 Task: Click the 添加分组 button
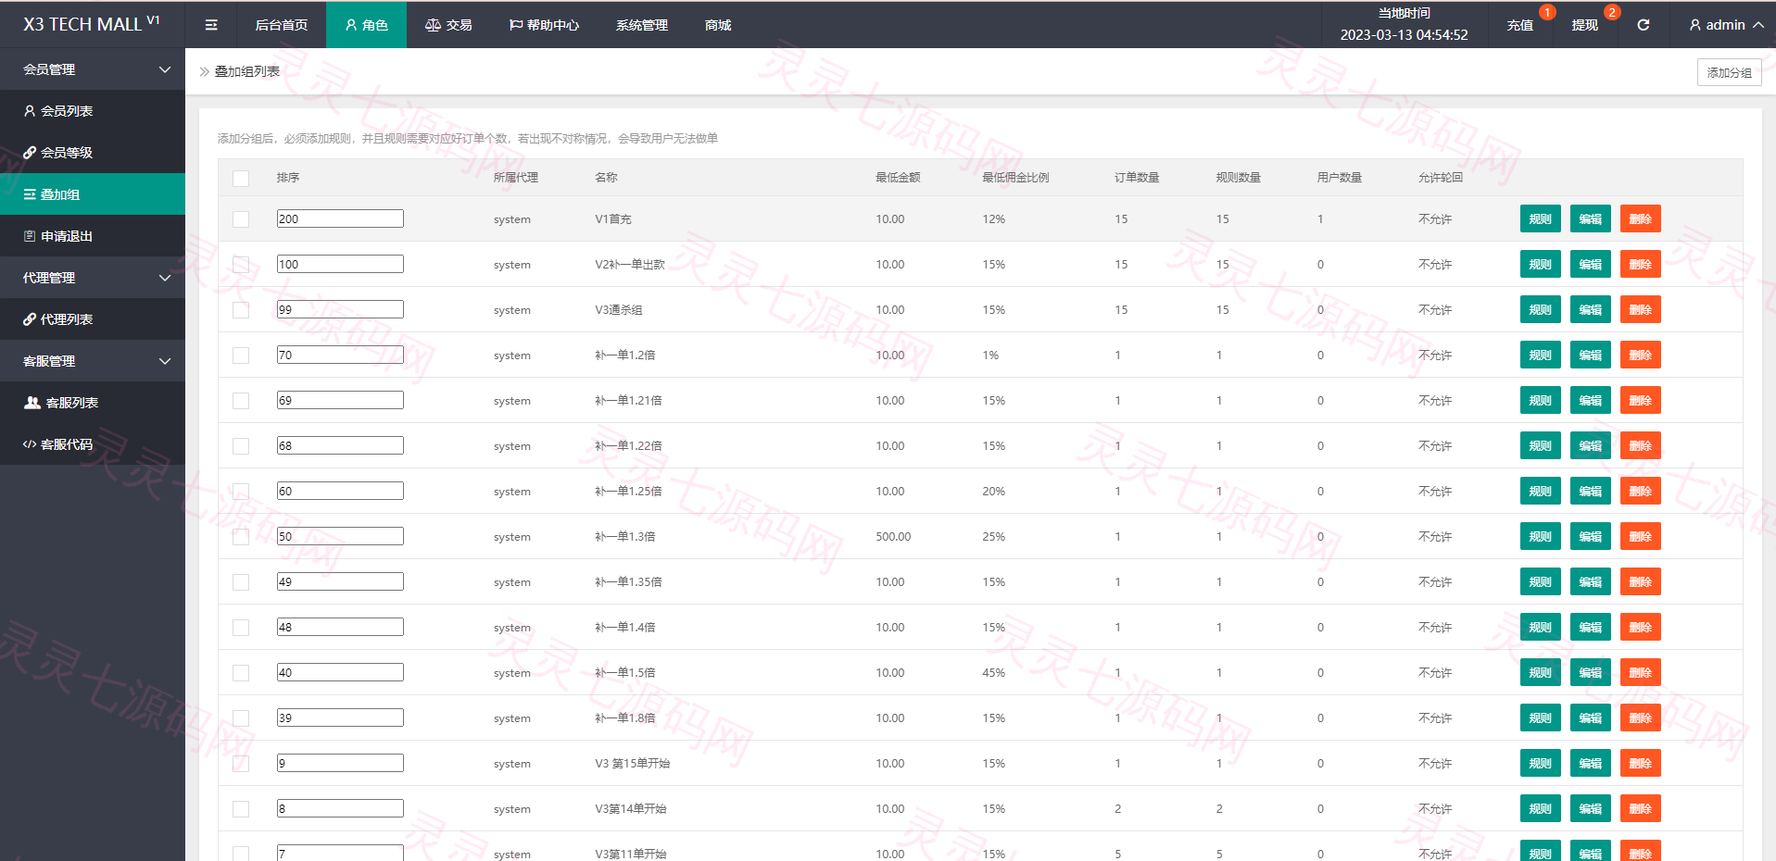(x=1729, y=72)
